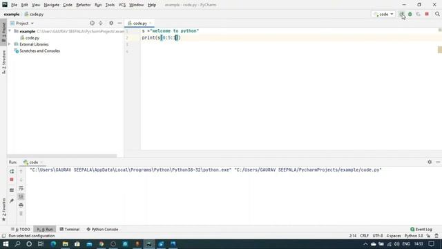
Task: Open the Project panel's settings gear
Action: 111,23
